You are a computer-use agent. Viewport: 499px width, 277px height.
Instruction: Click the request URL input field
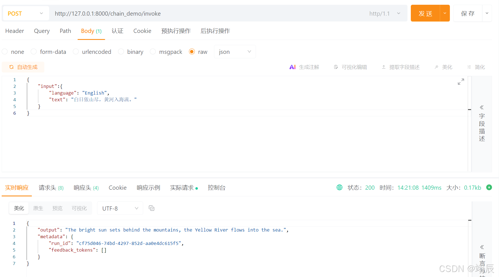167,13
